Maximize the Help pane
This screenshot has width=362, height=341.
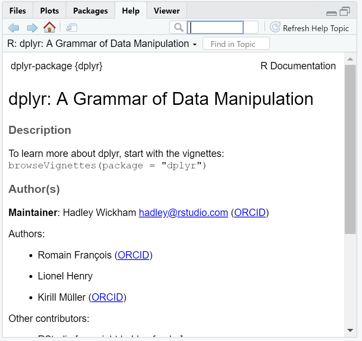pyautogui.click(x=345, y=11)
